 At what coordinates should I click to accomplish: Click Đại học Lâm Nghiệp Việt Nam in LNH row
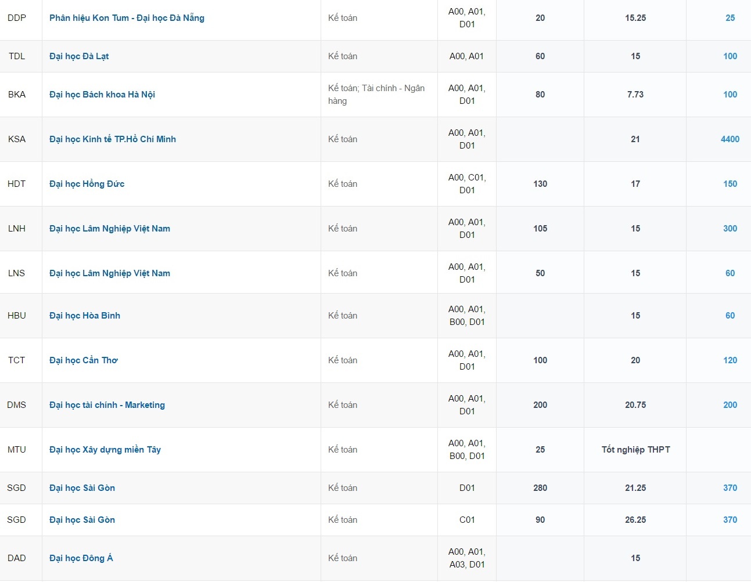(x=110, y=229)
